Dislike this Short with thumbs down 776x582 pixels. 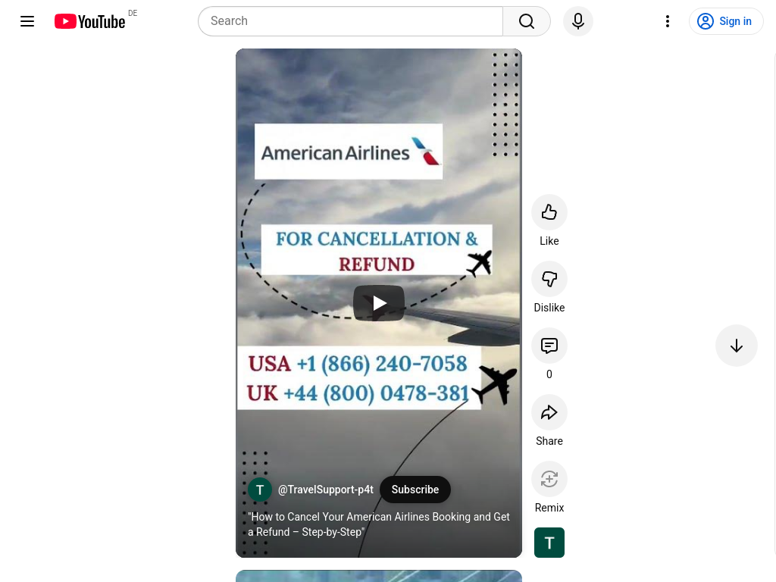(x=549, y=279)
